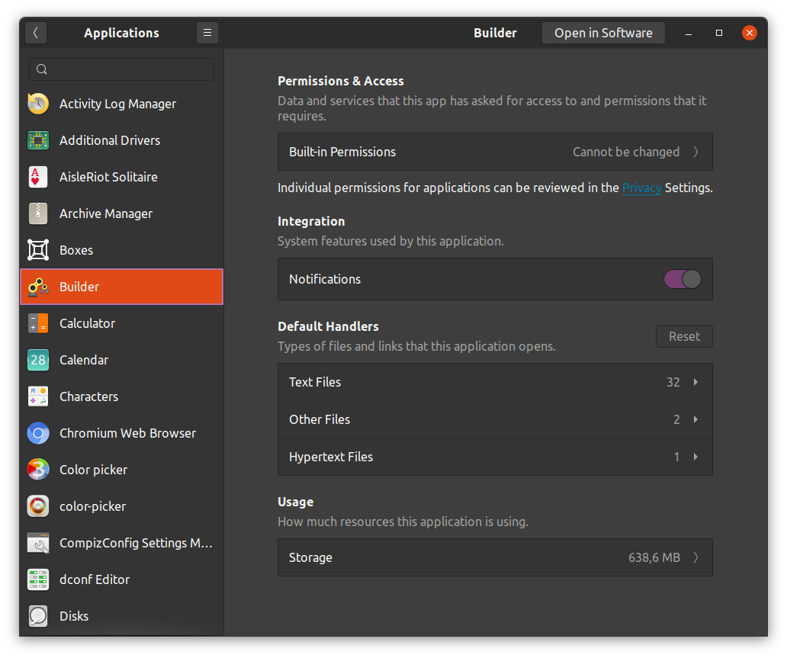The height and width of the screenshot is (658, 787).
Task: Click the Cannot be changed text
Action: coord(626,152)
